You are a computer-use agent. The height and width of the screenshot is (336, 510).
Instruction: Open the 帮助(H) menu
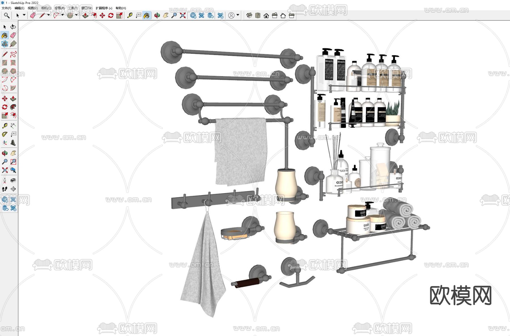[x=121, y=8]
